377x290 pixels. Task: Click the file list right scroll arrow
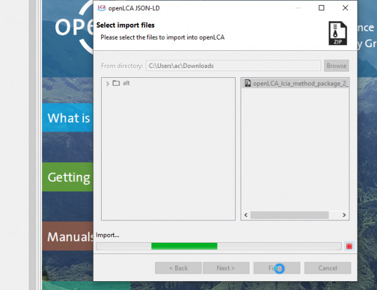click(344, 215)
